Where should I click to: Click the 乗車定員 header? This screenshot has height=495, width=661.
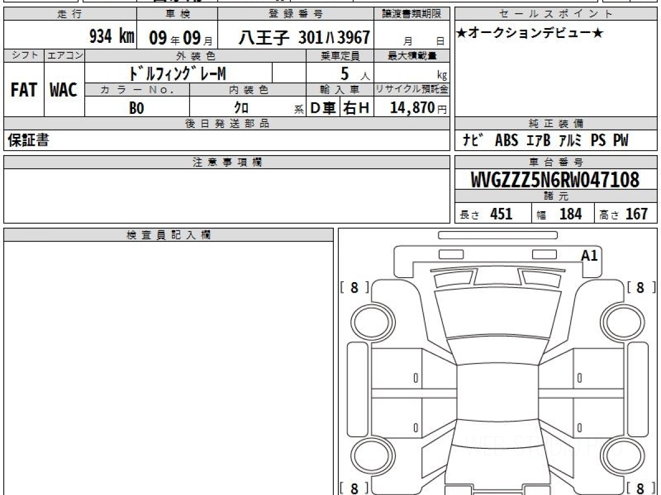pos(340,56)
